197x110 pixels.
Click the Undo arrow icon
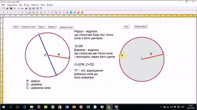(x=15, y=8)
